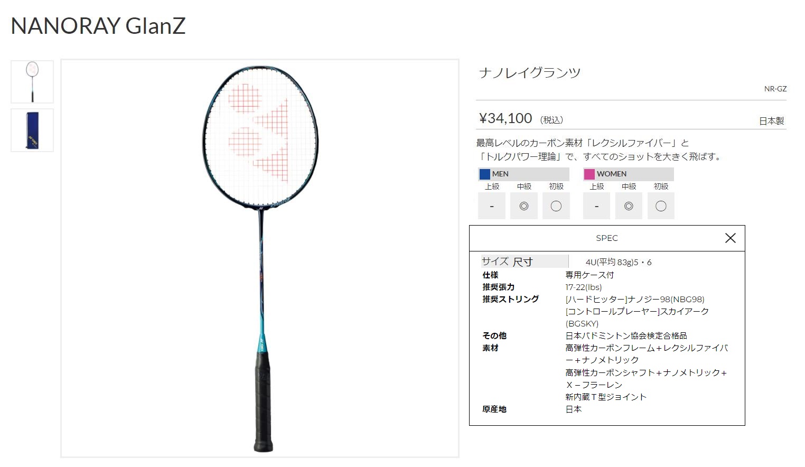Viewport: 805px width, 467px height.
Task: Click the blue MEN color square
Action: coord(484,174)
